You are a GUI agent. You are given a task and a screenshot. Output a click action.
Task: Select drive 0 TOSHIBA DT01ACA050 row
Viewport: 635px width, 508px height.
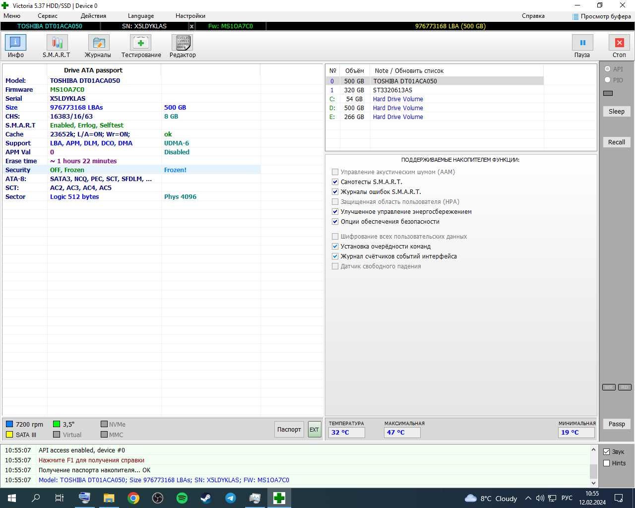point(435,81)
